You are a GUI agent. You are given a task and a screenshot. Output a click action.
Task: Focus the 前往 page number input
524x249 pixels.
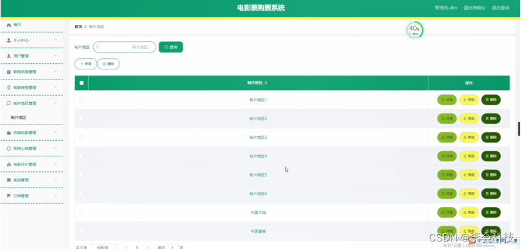[x=173, y=247]
